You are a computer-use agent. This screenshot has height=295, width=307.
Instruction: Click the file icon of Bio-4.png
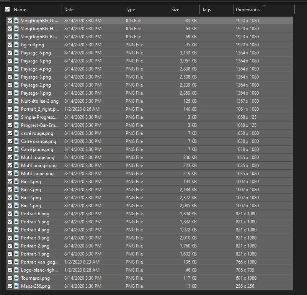[x=16, y=182]
